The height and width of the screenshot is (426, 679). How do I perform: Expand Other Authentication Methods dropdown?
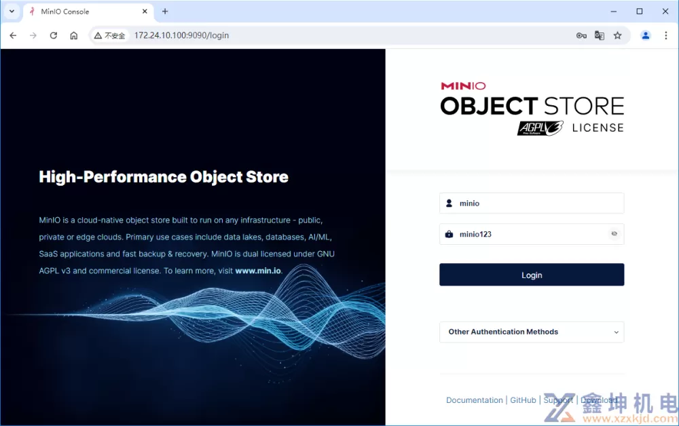532,332
